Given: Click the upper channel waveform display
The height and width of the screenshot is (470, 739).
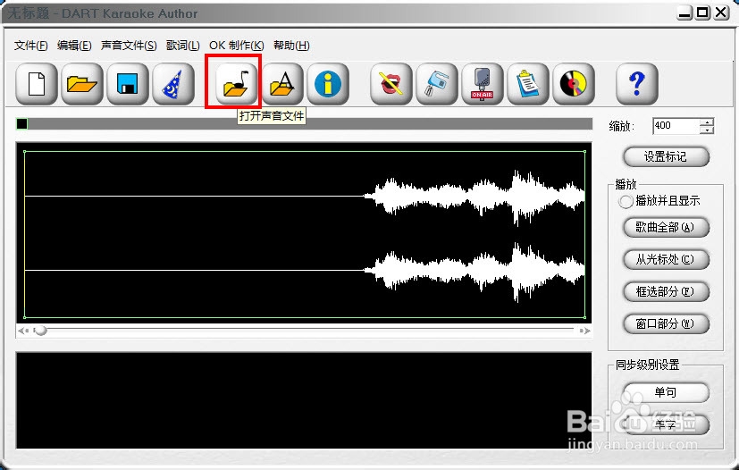Looking at the screenshot, I should click(x=305, y=196).
